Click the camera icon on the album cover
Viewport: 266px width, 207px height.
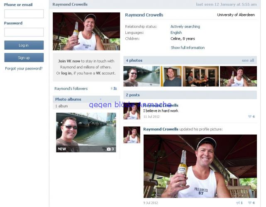click(x=109, y=149)
